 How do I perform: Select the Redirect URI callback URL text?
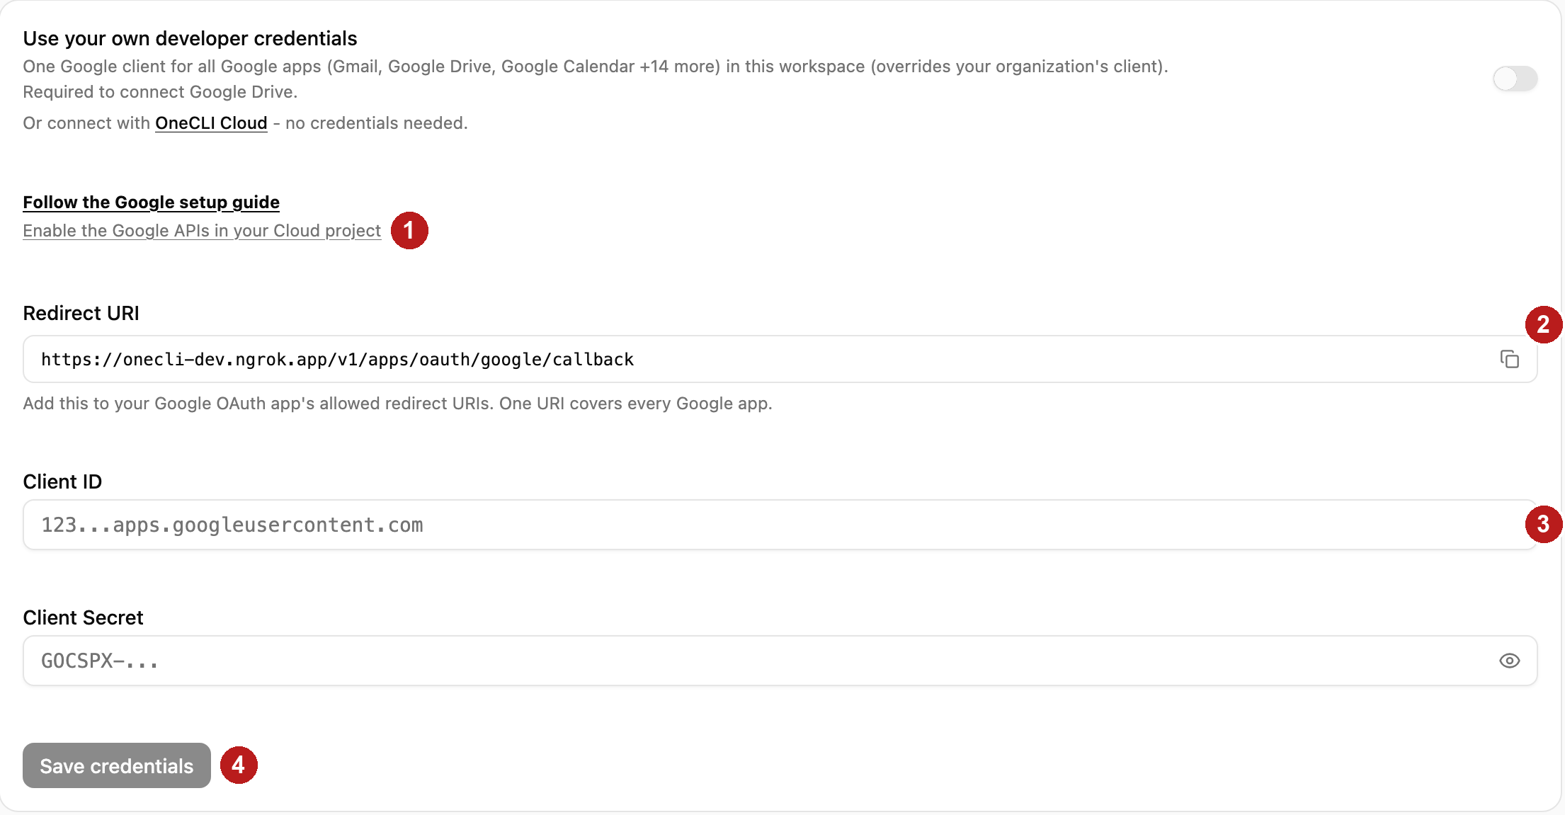click(338, 360)
